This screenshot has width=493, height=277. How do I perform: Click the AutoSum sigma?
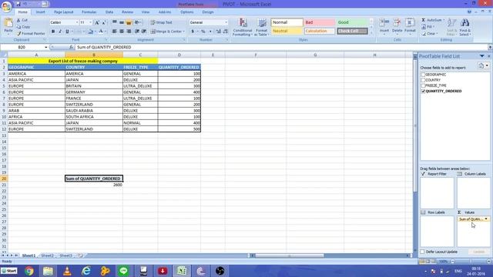click(x=424, y=20)
